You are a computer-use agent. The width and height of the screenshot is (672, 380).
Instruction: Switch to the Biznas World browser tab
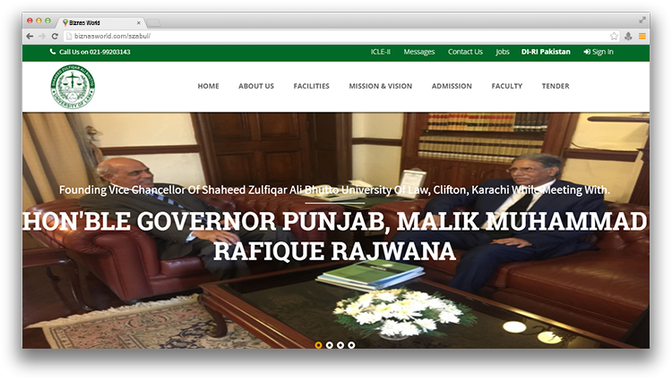point(99,21)
